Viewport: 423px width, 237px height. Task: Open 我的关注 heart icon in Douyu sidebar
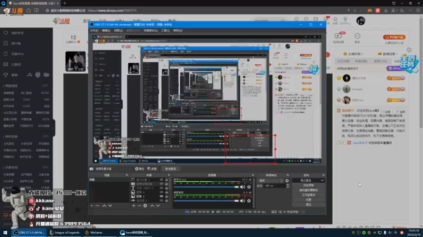click(6, 33)
